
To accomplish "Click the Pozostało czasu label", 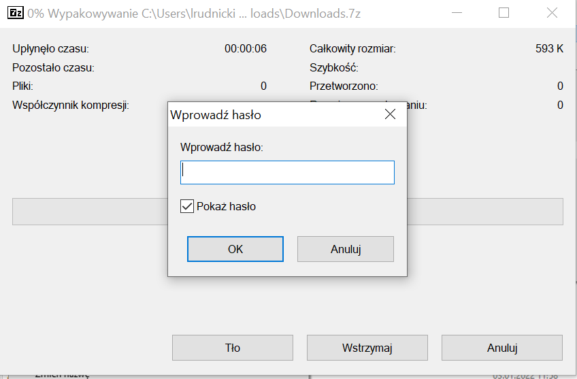I will pos(53,68).
